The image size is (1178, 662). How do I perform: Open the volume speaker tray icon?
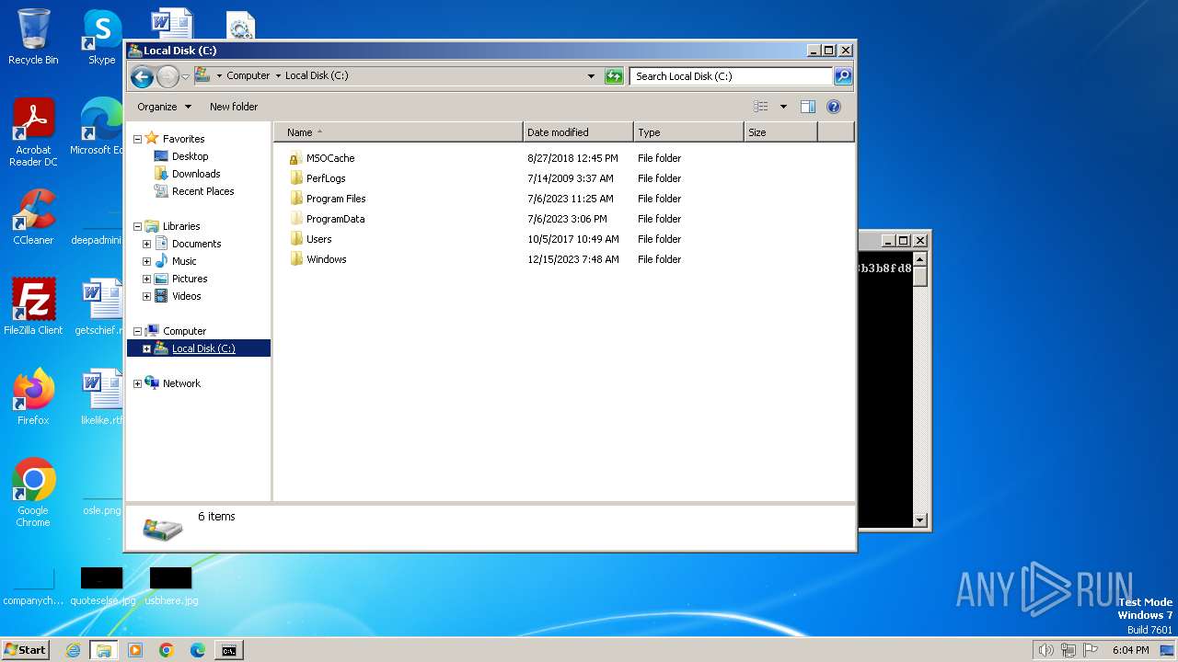[x=1046, y=650]
